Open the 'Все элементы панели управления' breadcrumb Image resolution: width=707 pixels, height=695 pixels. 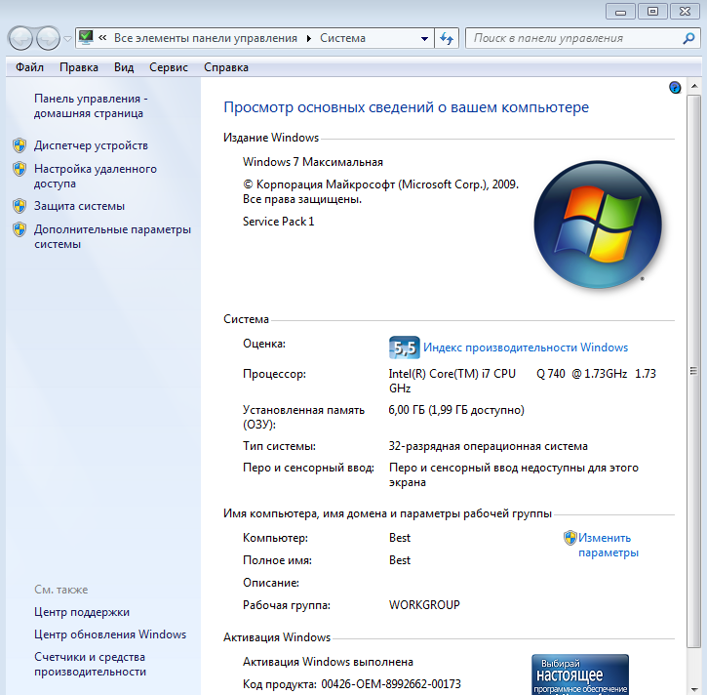coord(206,38)
